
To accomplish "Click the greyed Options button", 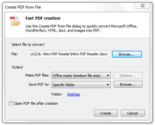I will [128, 76].
